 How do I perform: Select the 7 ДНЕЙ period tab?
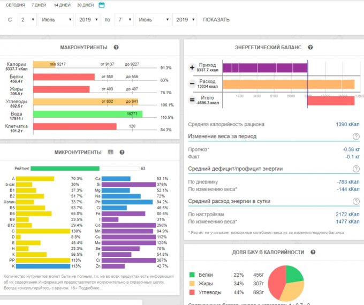tap(39, 5)
